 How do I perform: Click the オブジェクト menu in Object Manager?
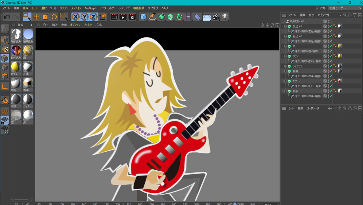[x=324, y=15]
